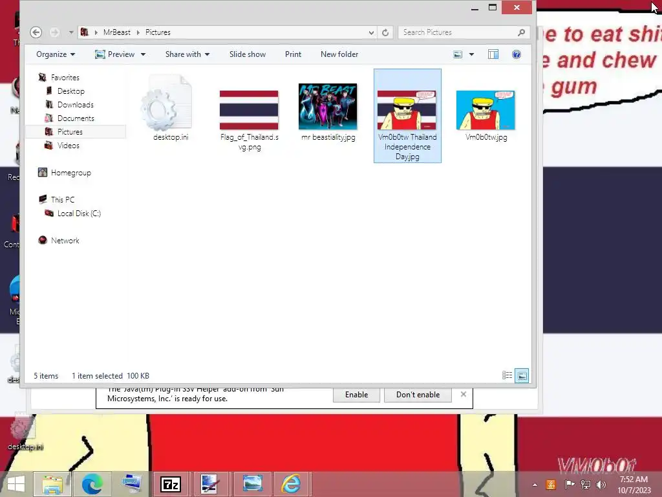The width and height of the screenshot is (662, 497).
Task: Select Favorites in navigation pane
Action: [x=65, y=78]
